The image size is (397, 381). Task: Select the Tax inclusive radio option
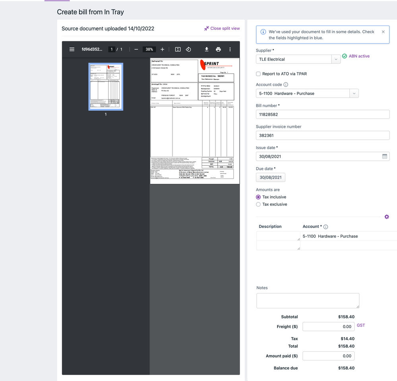point(258,197)
